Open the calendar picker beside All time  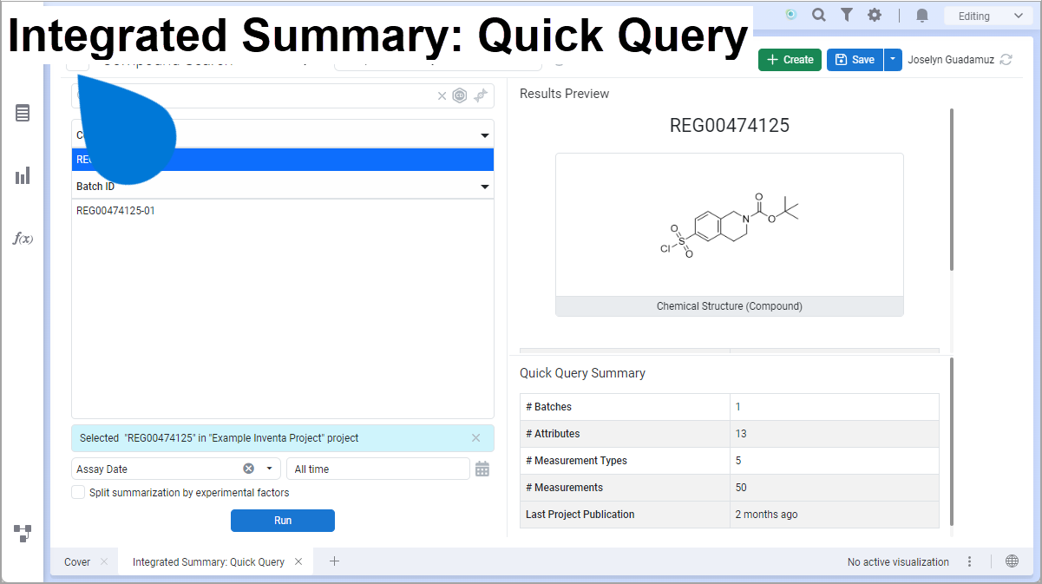click(482, 469)
